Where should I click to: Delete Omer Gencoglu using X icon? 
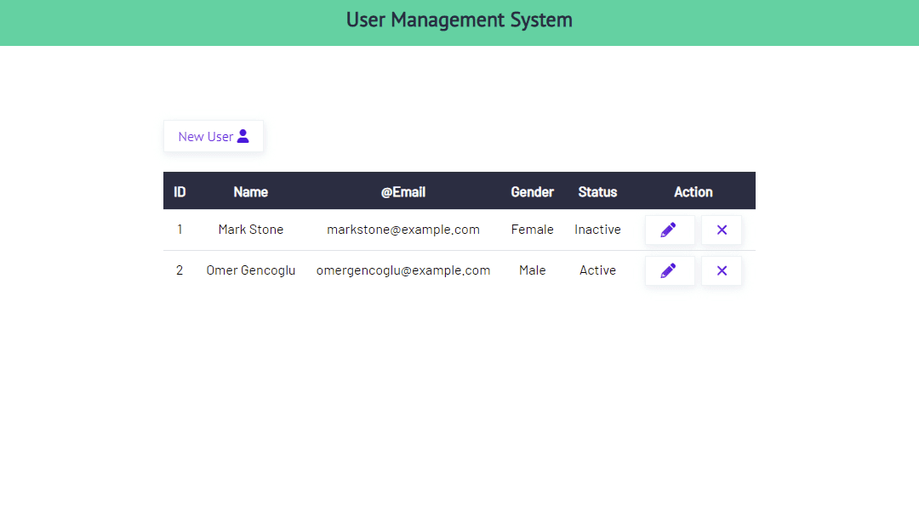(x=722, y=271)
